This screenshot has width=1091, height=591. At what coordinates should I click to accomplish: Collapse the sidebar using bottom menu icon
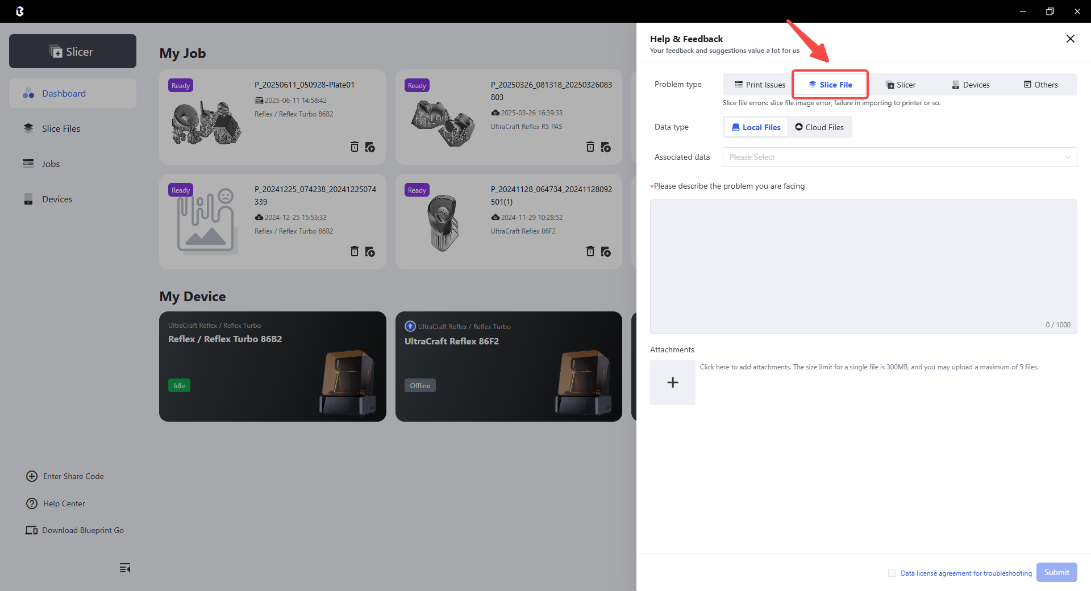(125, 568)
